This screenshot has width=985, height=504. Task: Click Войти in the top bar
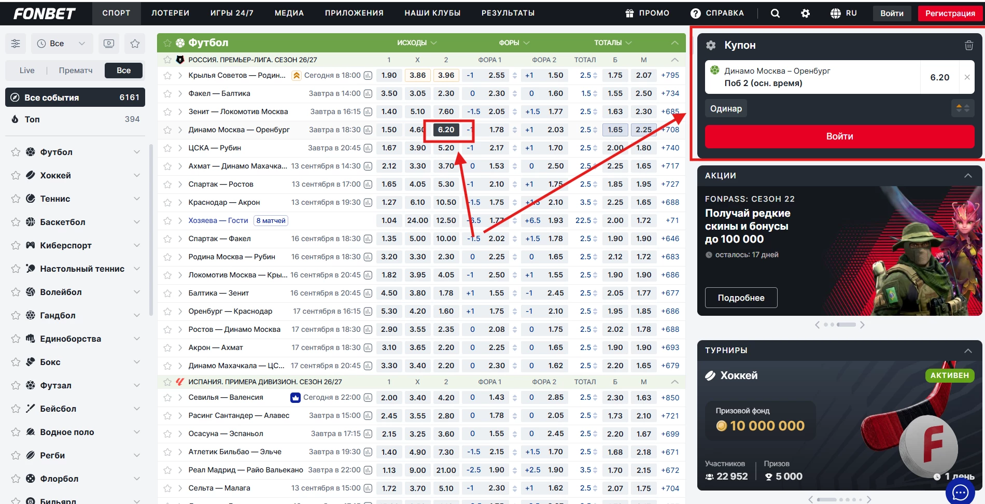pos(892,13)
